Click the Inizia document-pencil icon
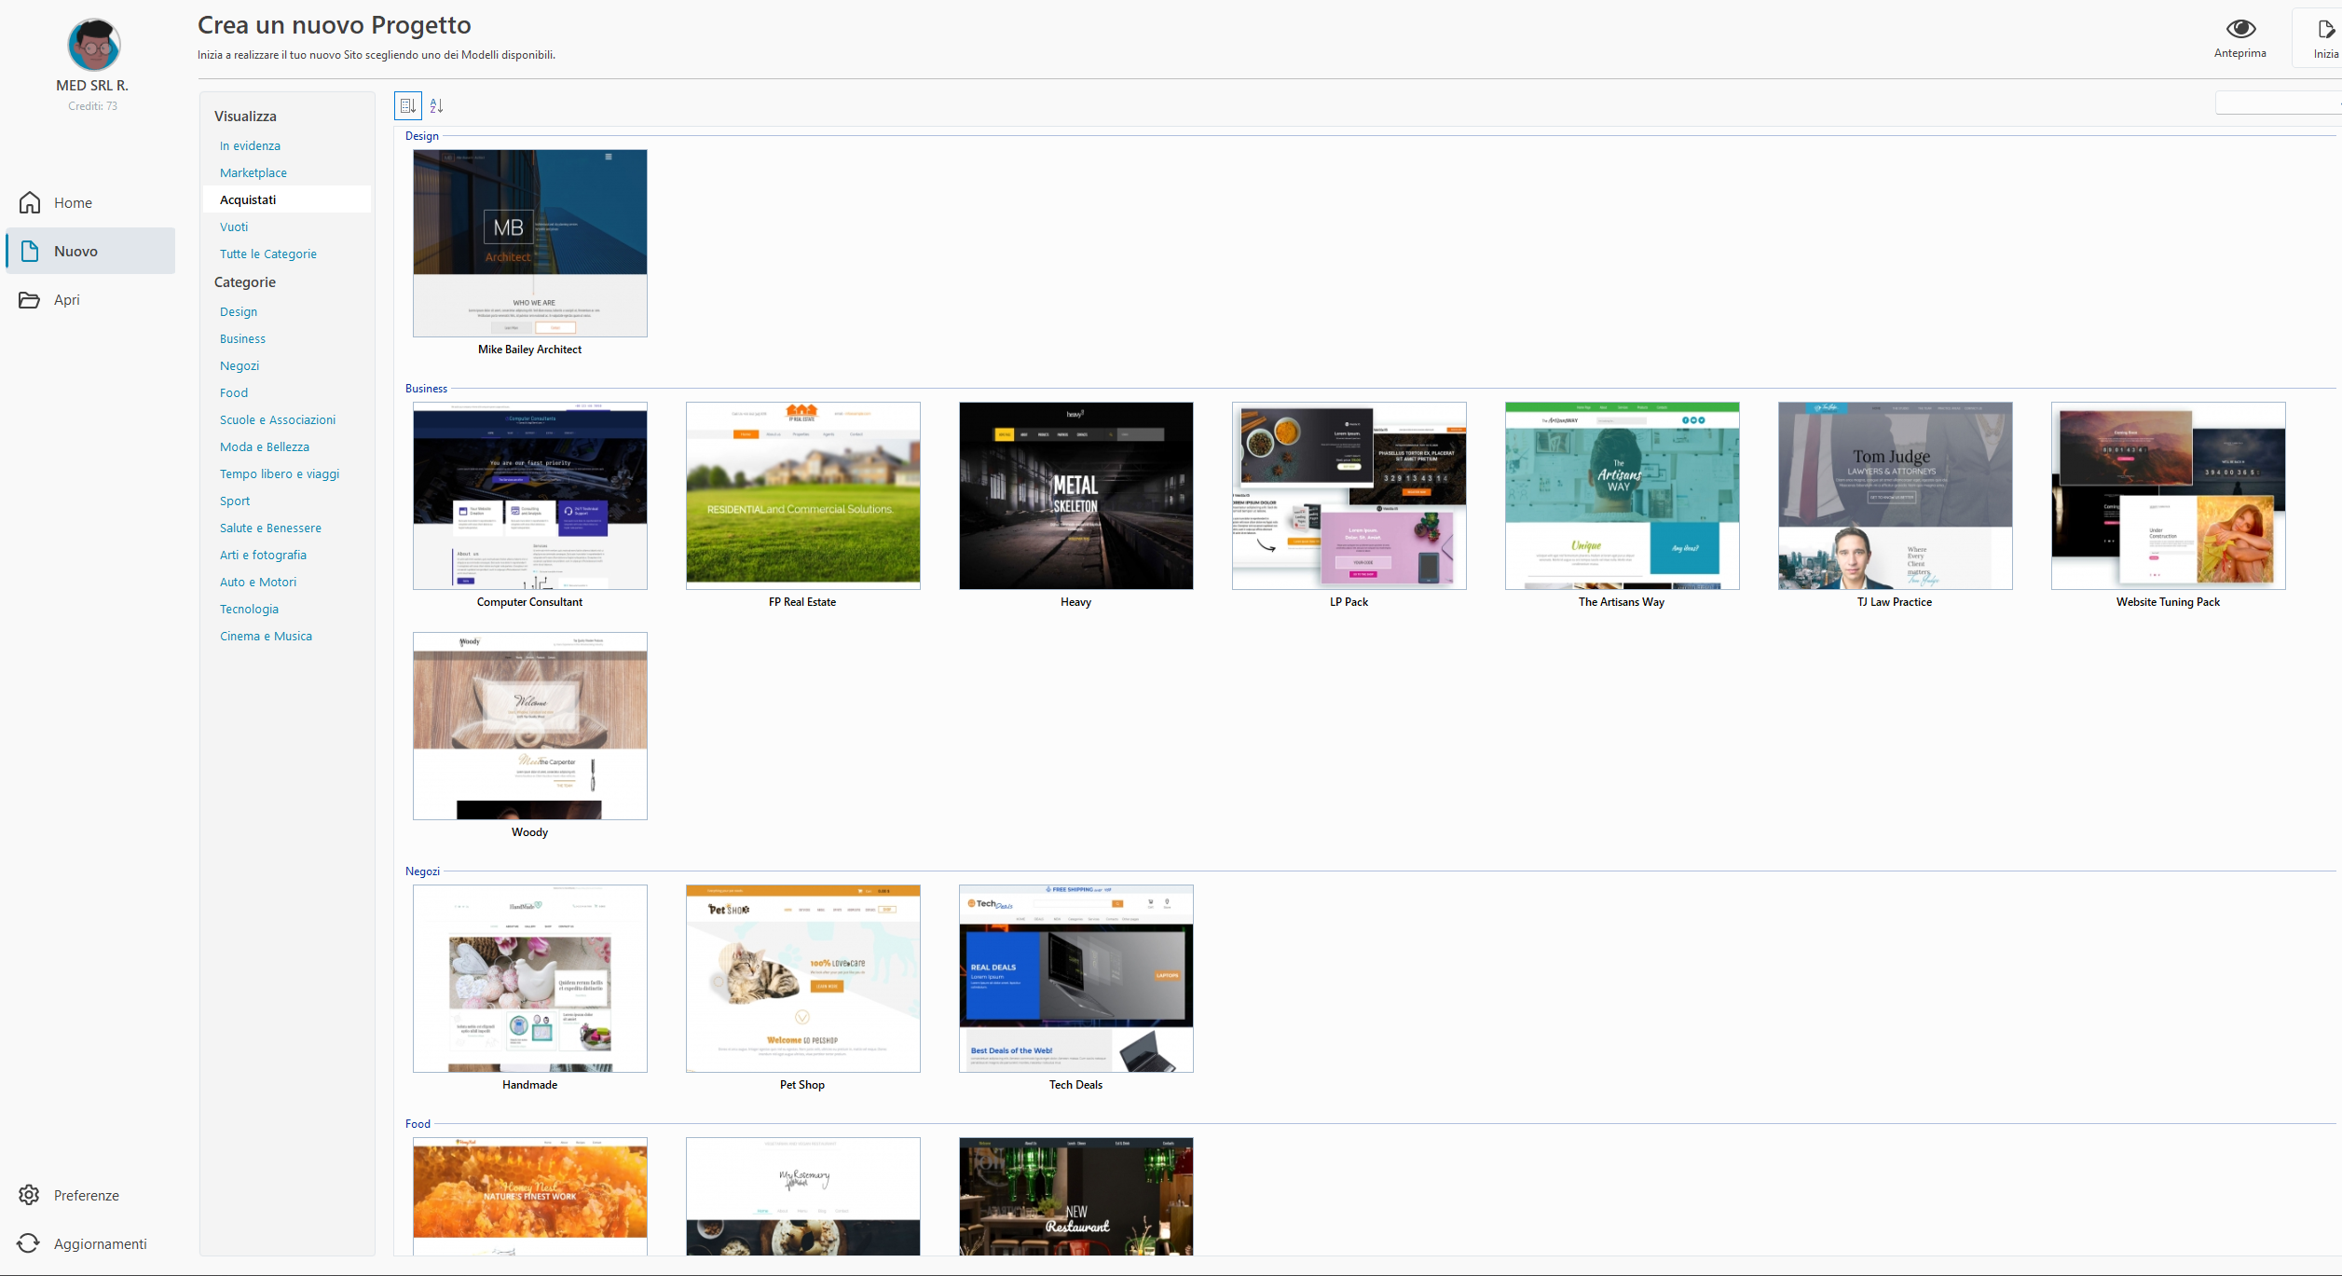The height and width of the screenshot is (1276, 2342). (x=2325, y=30)
